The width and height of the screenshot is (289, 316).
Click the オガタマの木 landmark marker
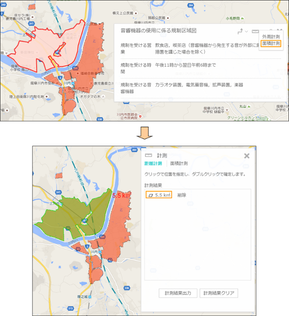click(104, 97)
